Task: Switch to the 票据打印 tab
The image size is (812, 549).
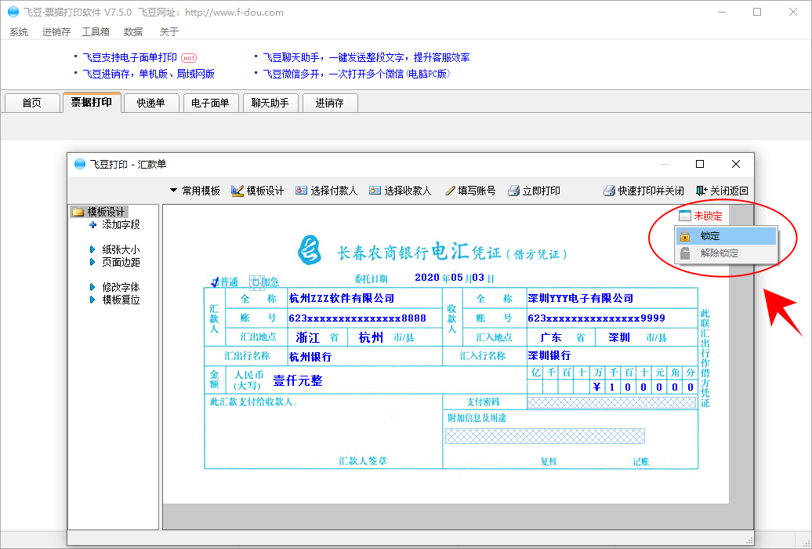Action: tap(92, 102)
